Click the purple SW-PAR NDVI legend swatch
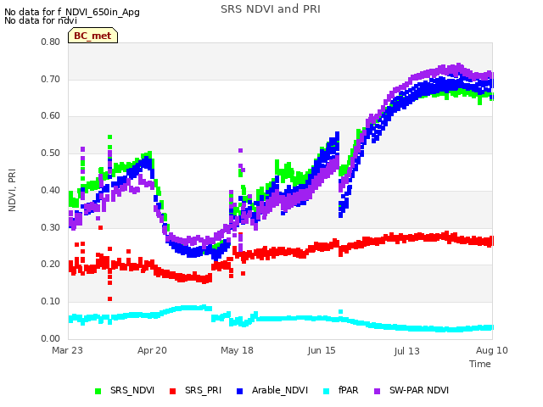The width and height of the screenshot is (543, 407). coord(377,391)
